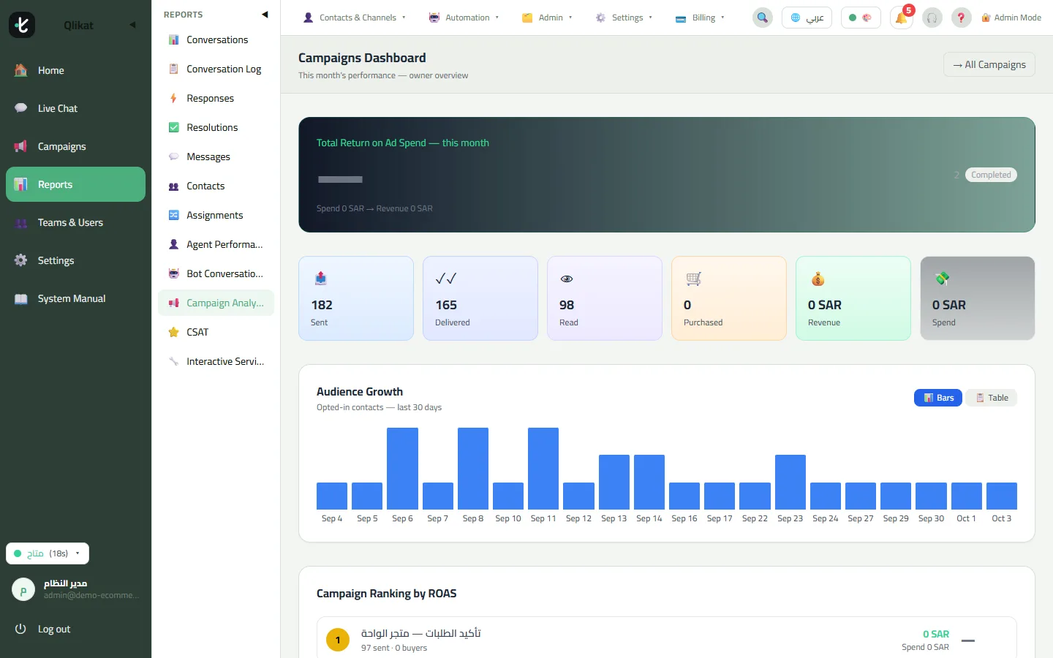Switch Audience Growth to Table view
The height and width of the screenshot is (658, 1053).
click(x=992, y=398)
